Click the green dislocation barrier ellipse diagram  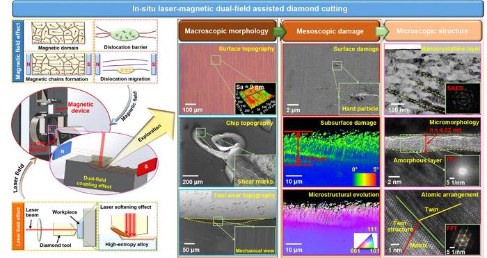[125, 35]
